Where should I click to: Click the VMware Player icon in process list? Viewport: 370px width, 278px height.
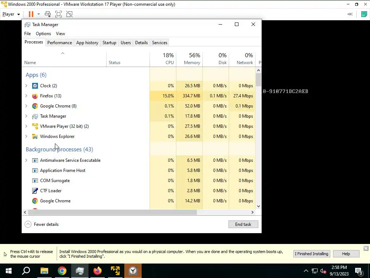pyautogui.click(x=35, y=126)
